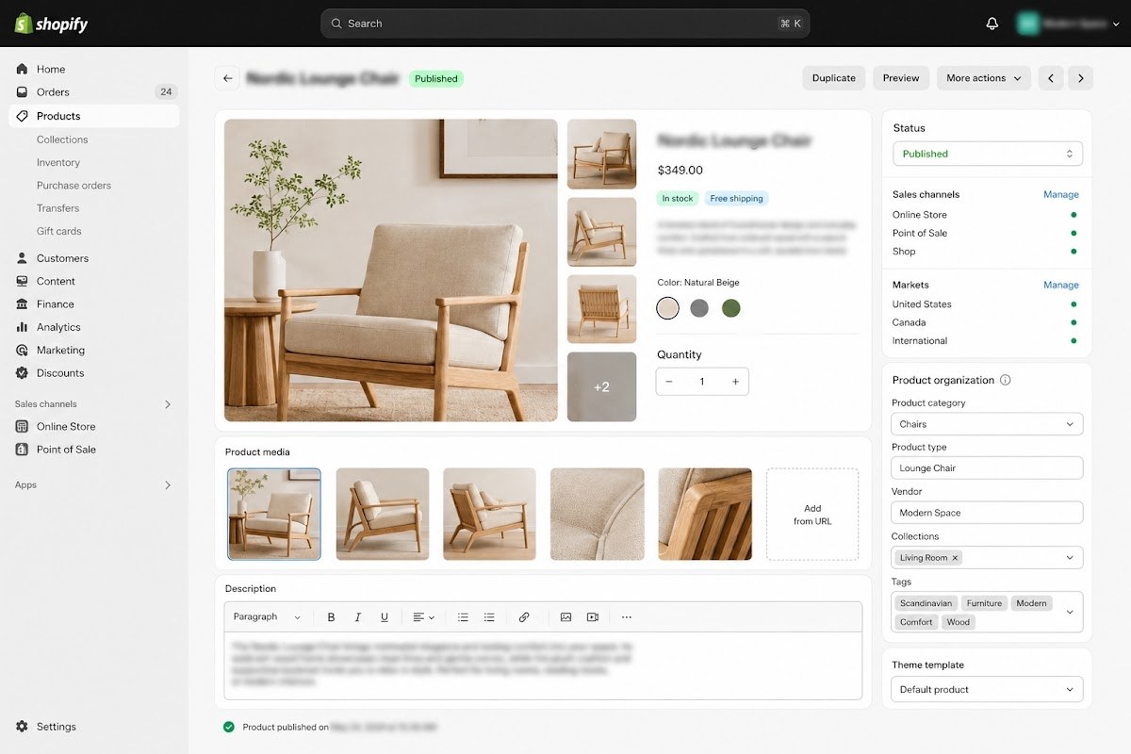Manage sales channels link
The height and width of the screenshot is (754, 1131).
point(1060,194)
